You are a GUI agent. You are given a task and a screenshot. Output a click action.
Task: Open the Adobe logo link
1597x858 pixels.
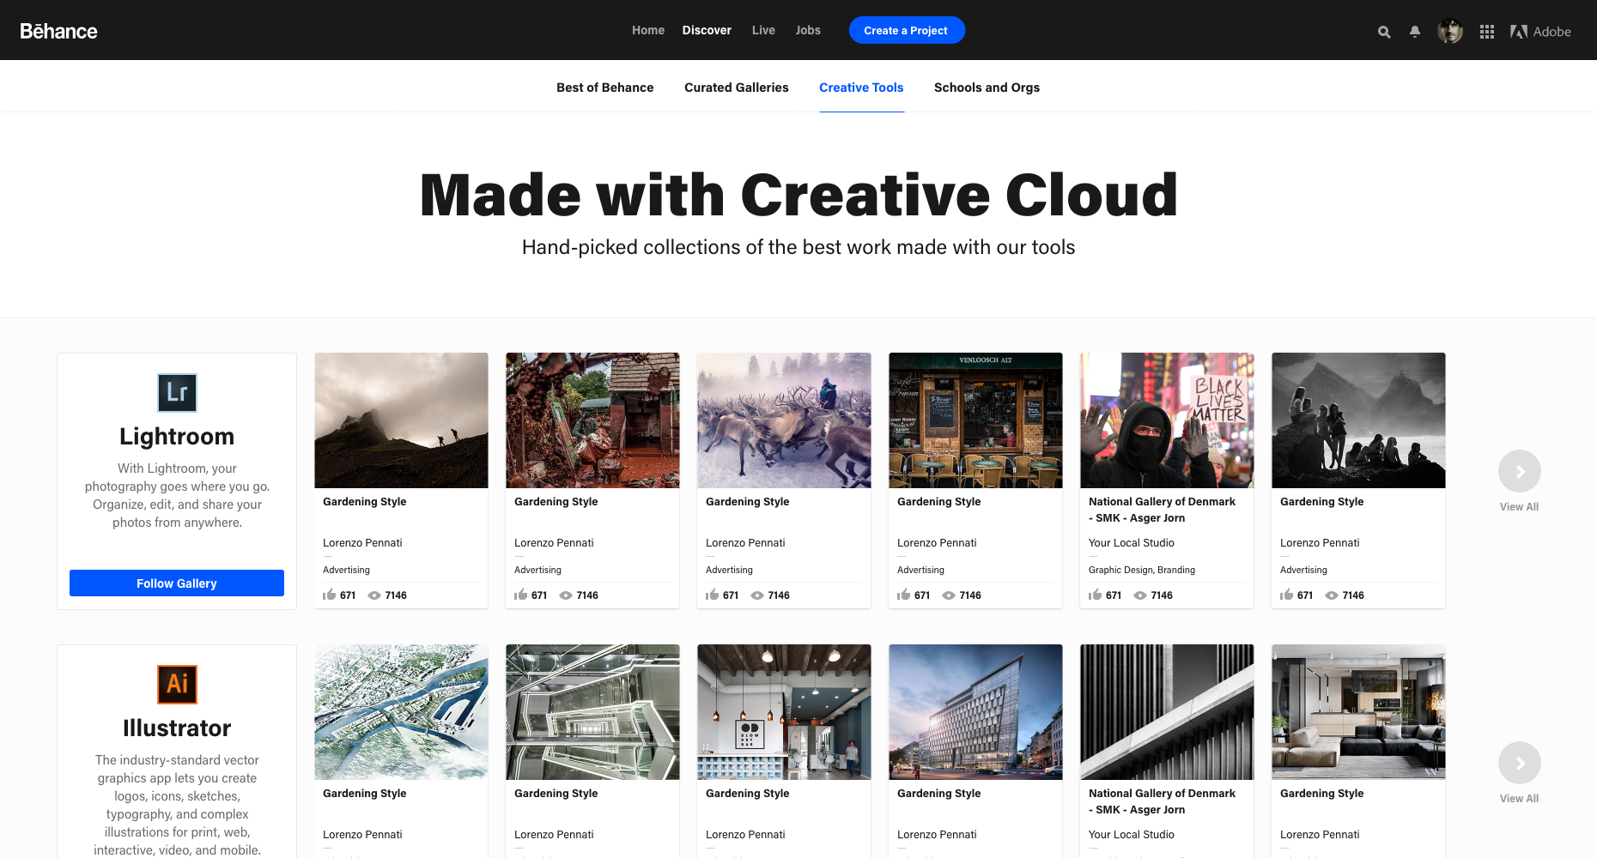tap(1540, 32)
